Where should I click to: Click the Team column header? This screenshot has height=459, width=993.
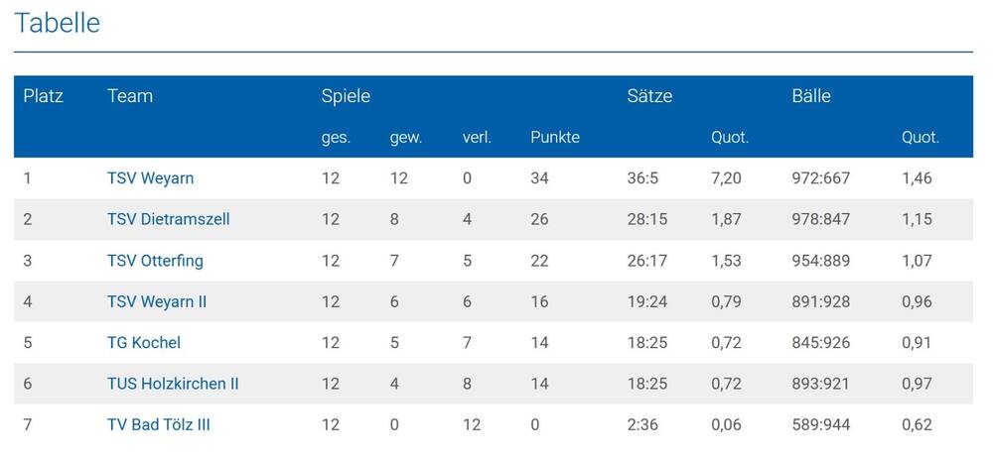pyautogui.click(x=130, y=96)
